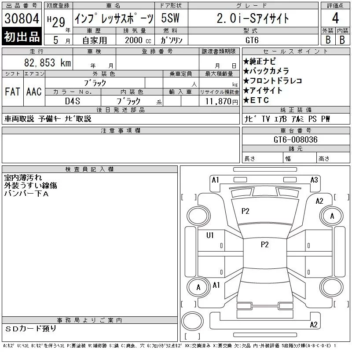Click the overall grade 4 cell

(x=335, y=18)
